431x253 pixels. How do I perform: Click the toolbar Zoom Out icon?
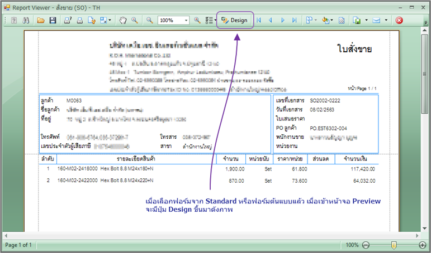tap(150, 21)
